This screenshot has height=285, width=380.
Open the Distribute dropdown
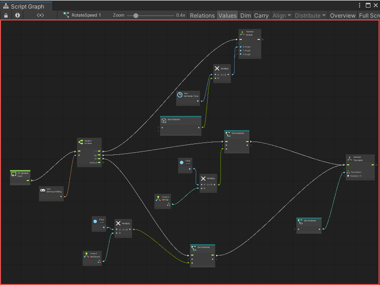310,15
